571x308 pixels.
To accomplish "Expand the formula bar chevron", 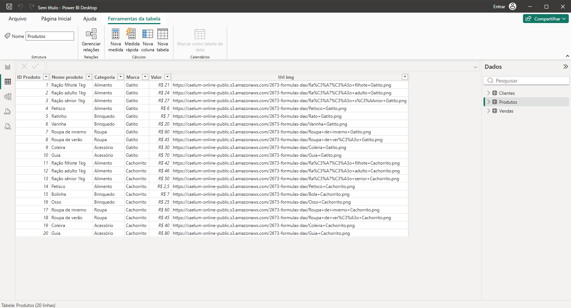I will click(475, 67).
